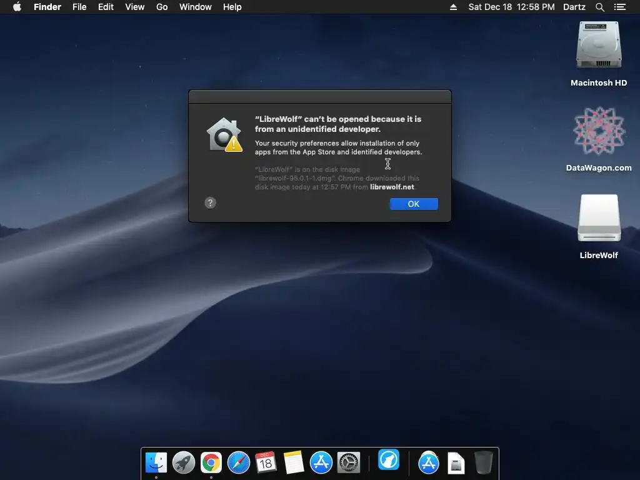This screenshot has width=640, height=480.
Task: Open the Apple menu
Action: pyautogui.click(x=17, y=7)
